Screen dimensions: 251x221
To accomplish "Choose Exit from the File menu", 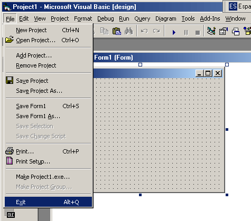I will tap(48, 202).
